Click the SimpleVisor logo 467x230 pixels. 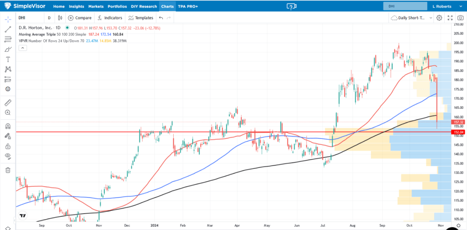click(26, 6)
